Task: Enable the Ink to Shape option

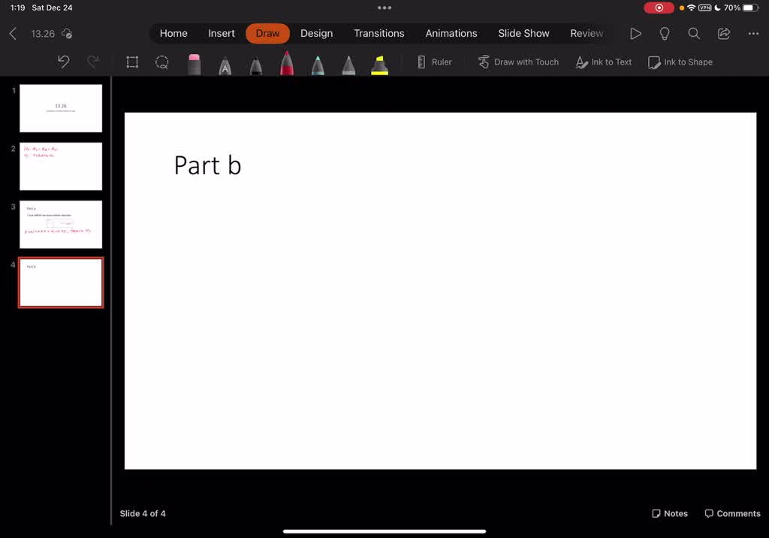Action: click(680, 62)
